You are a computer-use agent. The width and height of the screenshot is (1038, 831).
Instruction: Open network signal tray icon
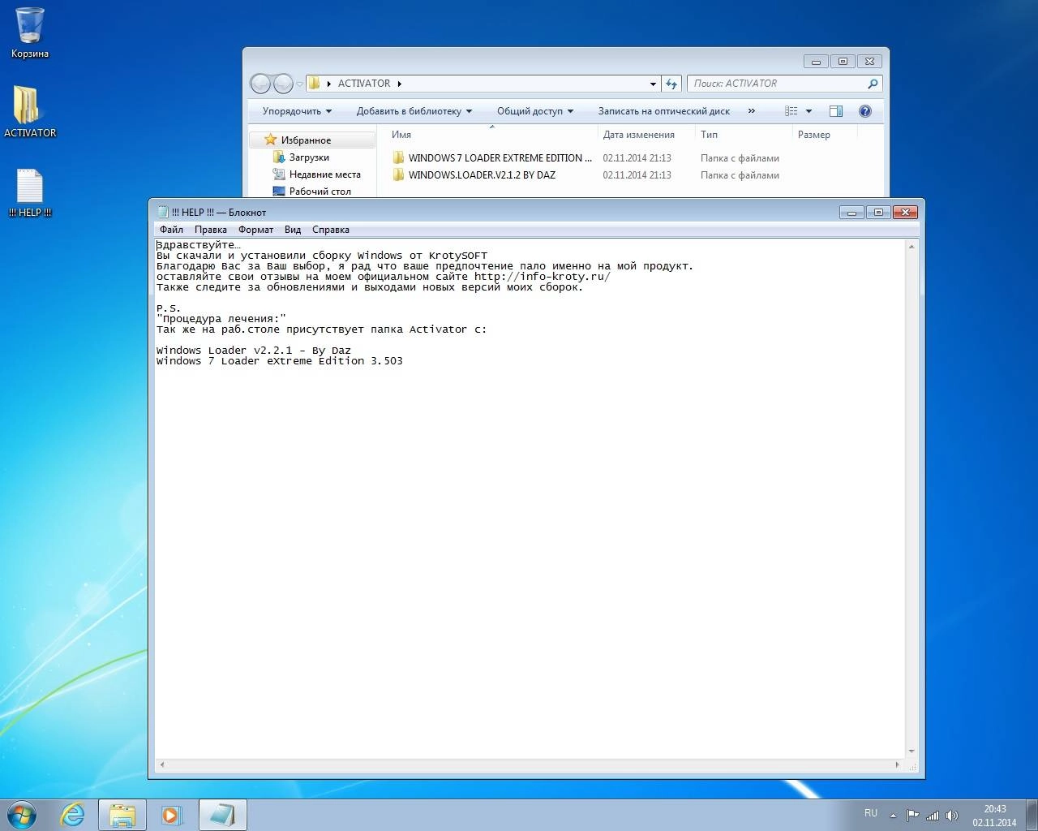coord(933,816)
